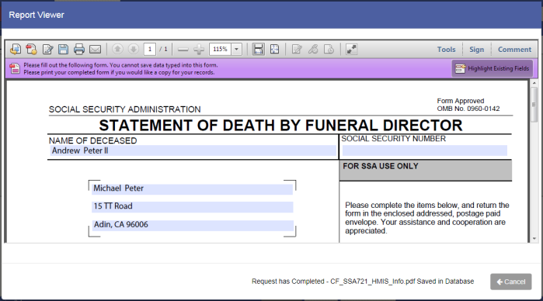
Task: Click the Cancel button
Action: 511,282
